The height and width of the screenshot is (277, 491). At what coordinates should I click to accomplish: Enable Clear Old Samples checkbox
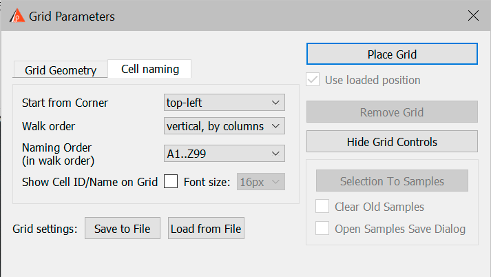click(322, 206)
